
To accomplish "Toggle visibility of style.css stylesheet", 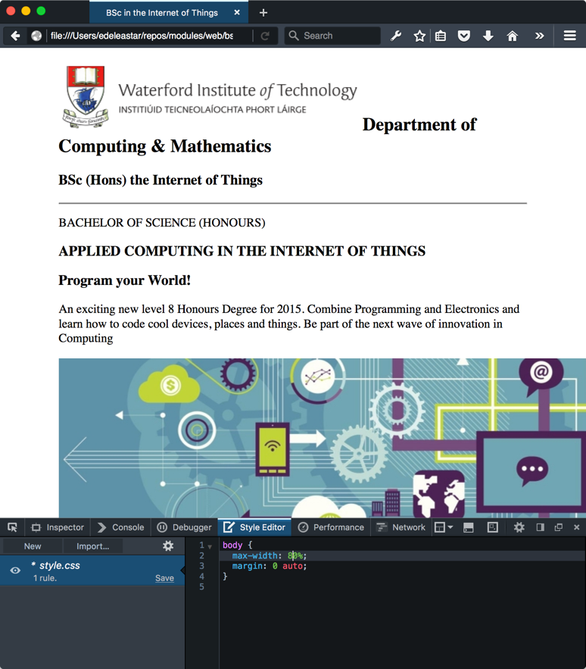I will (x=15, y=571).
